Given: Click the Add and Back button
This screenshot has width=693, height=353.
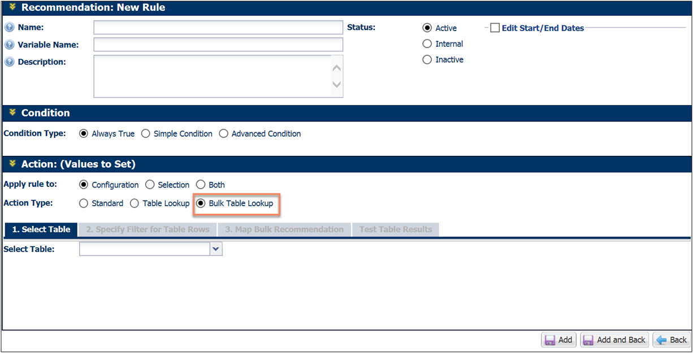Looking at the screenshot, I should click(614, 339).
